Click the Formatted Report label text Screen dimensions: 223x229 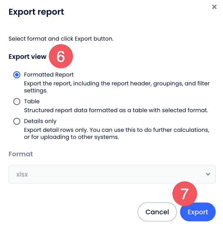coord(49,75)
